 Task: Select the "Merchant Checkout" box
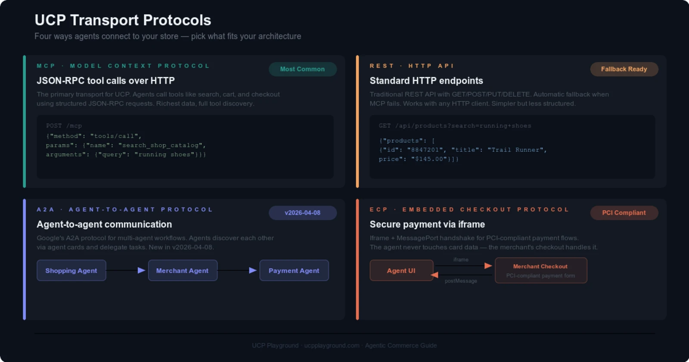pos(541,270)
